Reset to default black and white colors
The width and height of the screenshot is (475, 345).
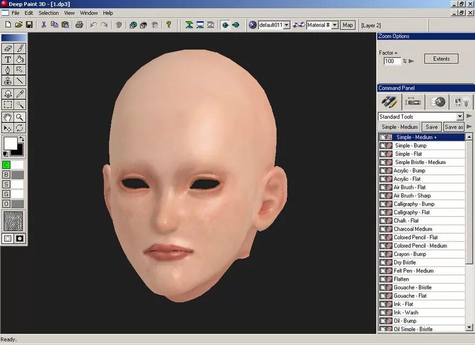point(5,154)
